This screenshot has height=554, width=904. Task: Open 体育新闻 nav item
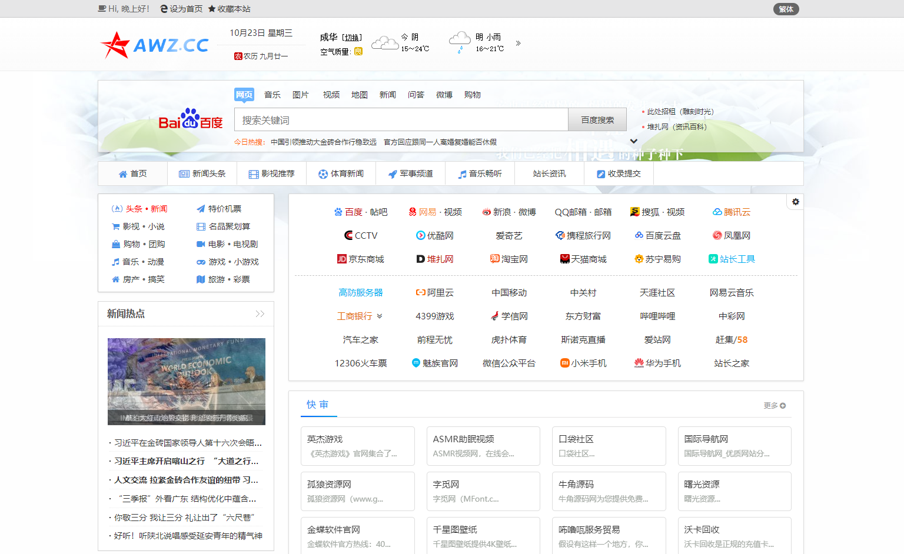click(x=341, y=173)
